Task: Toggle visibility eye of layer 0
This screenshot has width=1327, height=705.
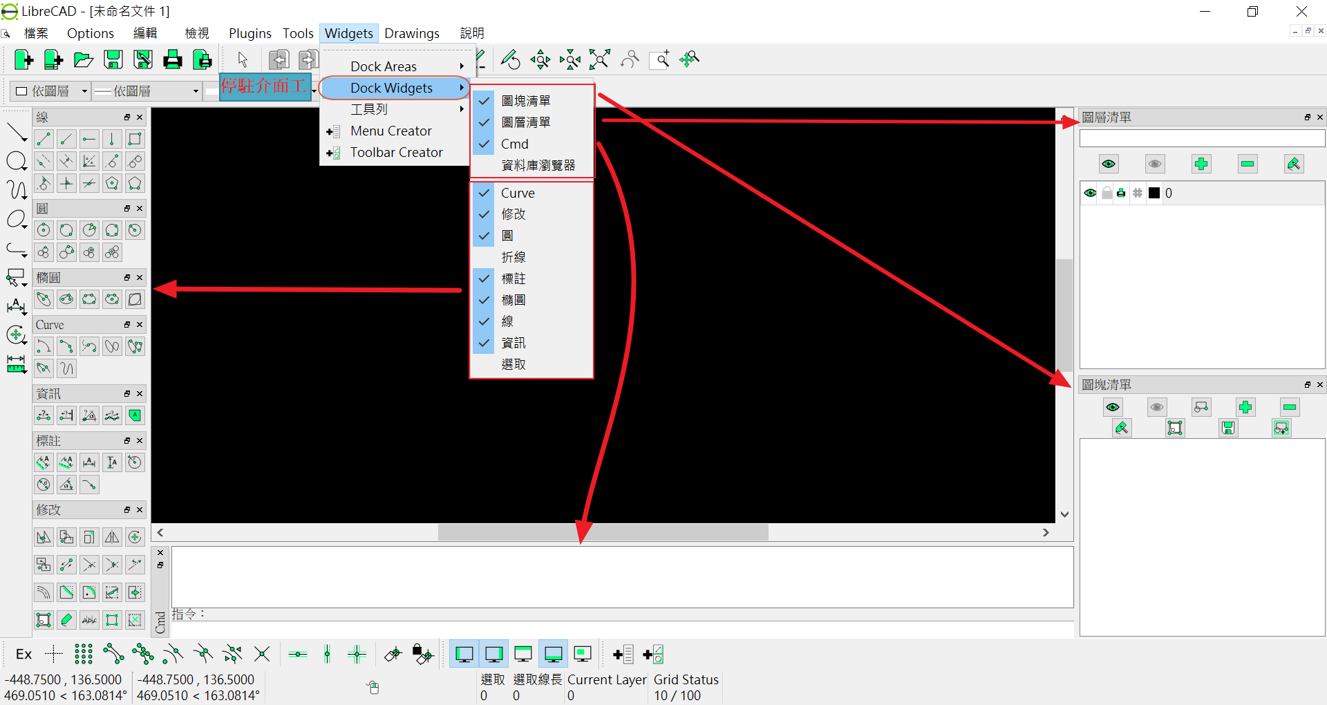Action: [1090, 193]
